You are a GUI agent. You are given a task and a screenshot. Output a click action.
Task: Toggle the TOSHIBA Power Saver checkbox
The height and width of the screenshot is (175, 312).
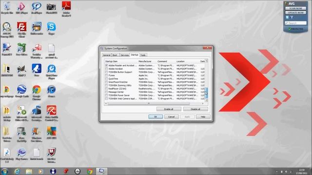coord(106,95)
